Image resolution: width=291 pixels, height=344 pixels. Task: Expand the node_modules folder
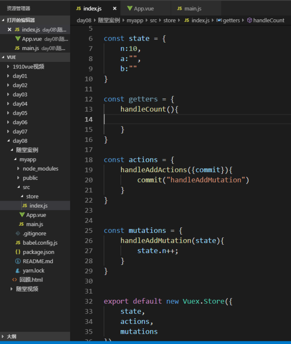35,169
